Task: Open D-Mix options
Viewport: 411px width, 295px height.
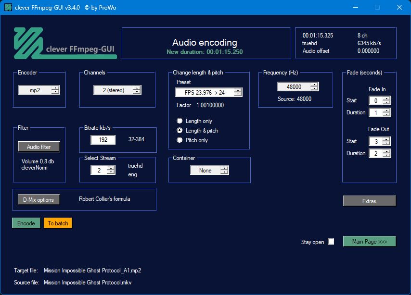Action: click(x=39, y=200)
